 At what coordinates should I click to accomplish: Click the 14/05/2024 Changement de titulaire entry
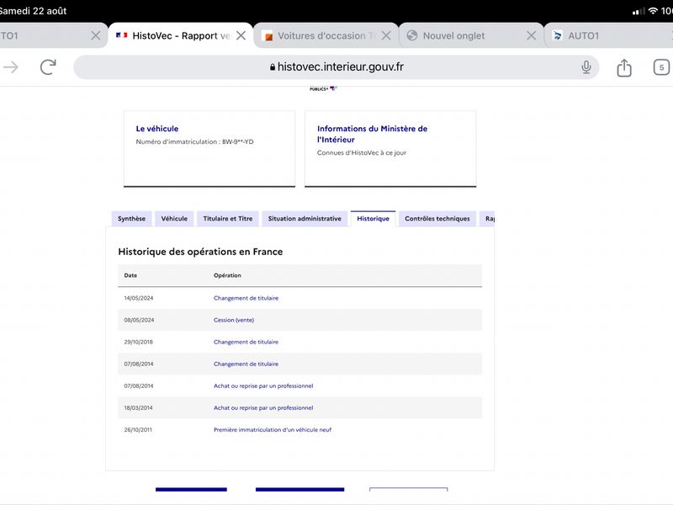[246, 298]
